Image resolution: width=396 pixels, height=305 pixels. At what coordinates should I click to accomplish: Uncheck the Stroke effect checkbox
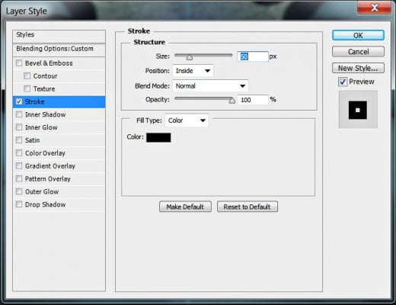(19, 101)
